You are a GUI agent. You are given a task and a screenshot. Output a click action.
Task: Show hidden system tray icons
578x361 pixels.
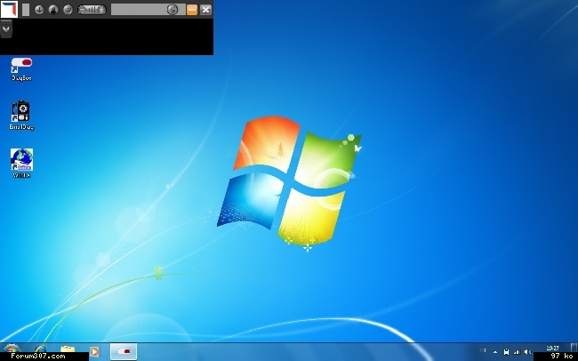[494, 352]
